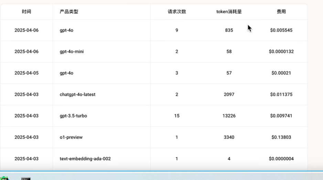Click request count in chatgpt-4o-latest row
This screenshot has height=180, width=323.
[x=177, y=94]
